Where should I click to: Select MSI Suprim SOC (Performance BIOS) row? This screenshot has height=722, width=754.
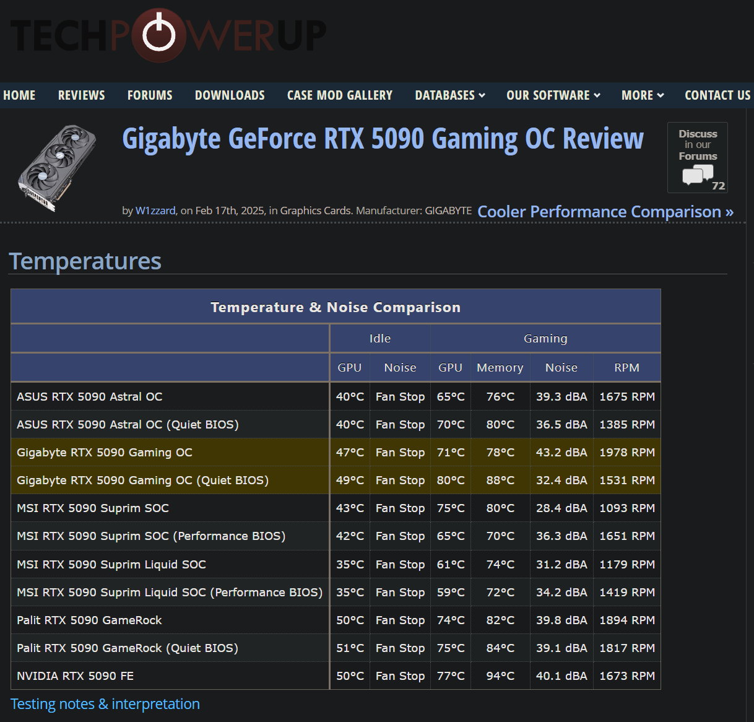(x=336, y=536)
